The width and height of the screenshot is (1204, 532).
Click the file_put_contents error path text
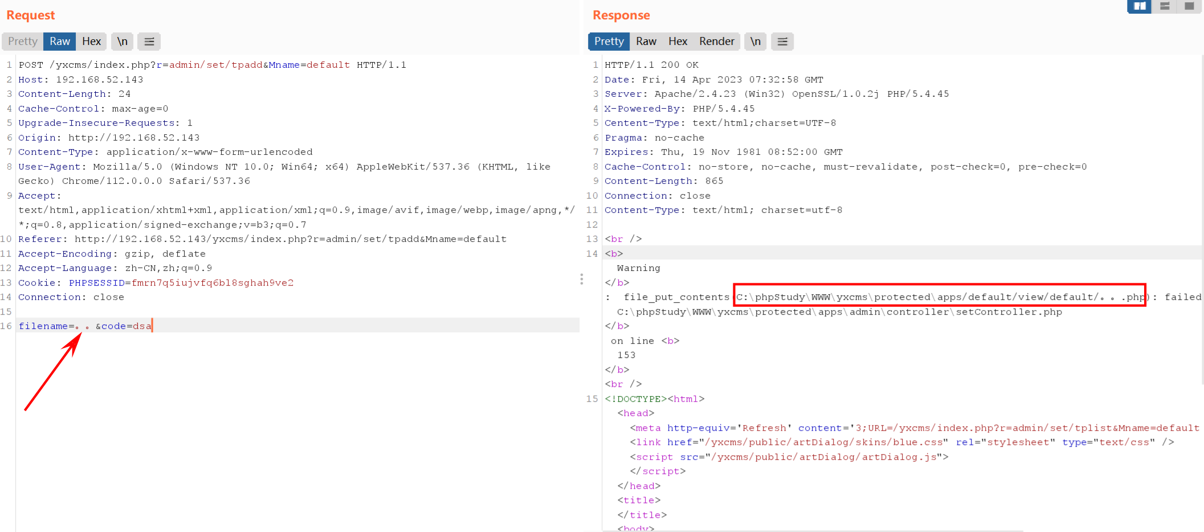point(940,296)
